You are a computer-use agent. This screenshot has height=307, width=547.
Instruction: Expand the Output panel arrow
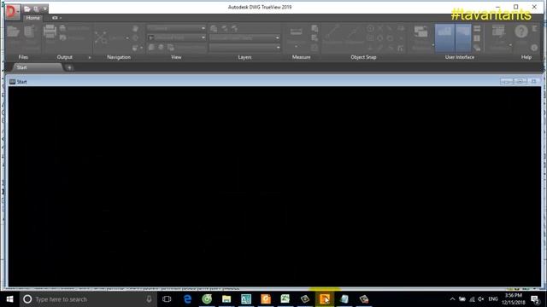pyautogui.click(x=90, y=57)
